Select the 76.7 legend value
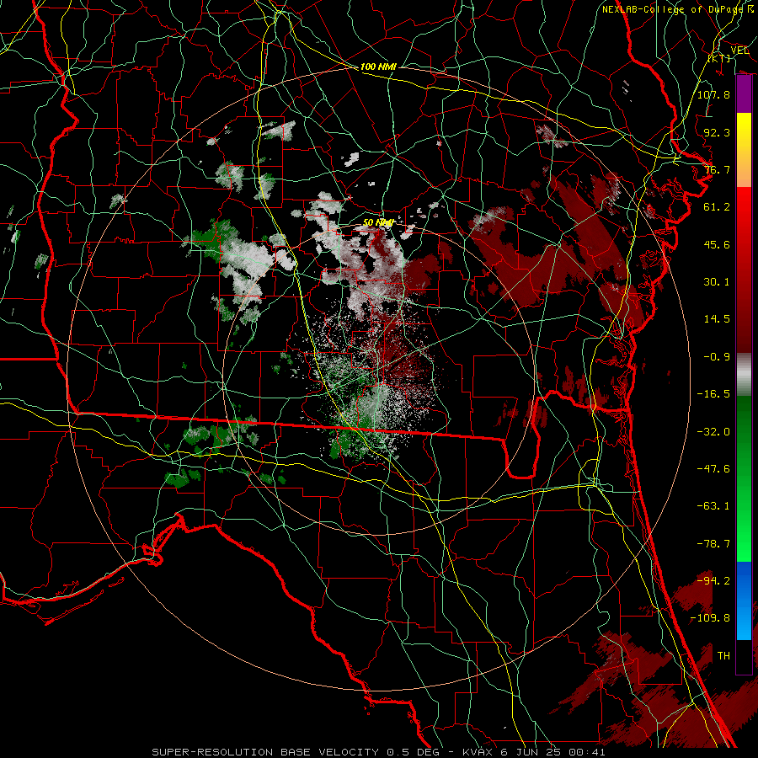Image resolution: width=758 pixels, height=758 pixels. 717,169
